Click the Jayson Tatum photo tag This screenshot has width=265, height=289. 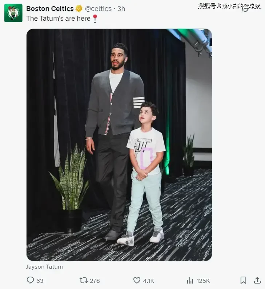click(44, 267)
